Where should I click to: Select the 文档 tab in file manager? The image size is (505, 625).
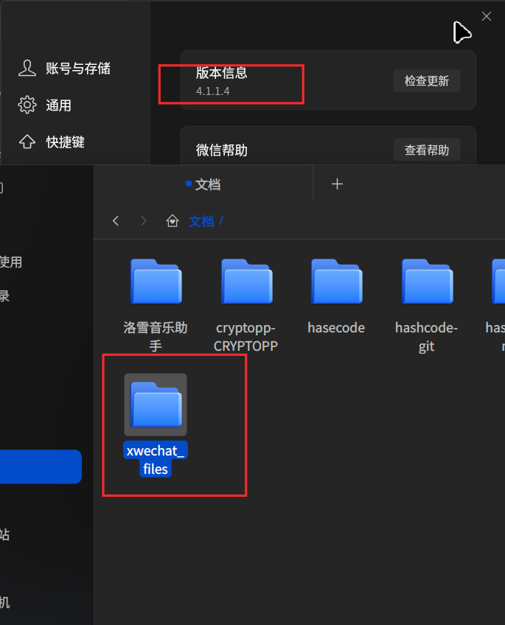[x=203, y=184]
